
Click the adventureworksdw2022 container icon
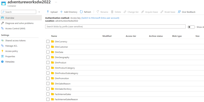pyautogui.click(x=3, y=3)
